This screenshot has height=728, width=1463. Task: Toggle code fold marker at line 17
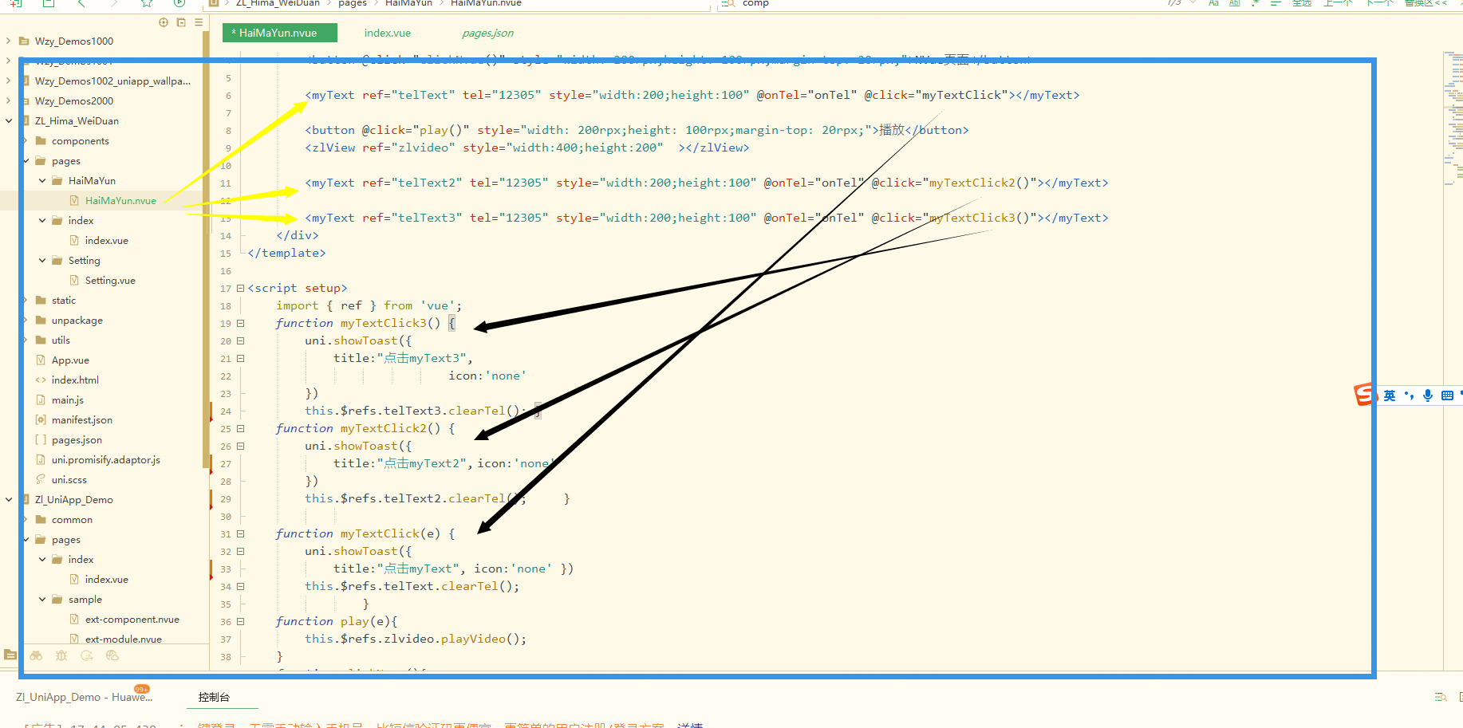[x=240, y=289]
